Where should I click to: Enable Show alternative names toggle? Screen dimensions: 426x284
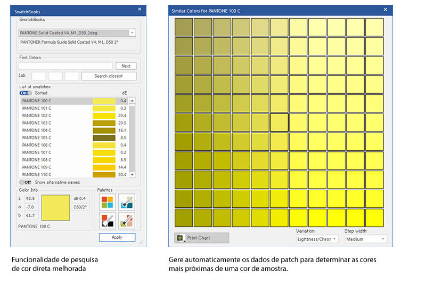pyautogui.click(x=26, y=182)
